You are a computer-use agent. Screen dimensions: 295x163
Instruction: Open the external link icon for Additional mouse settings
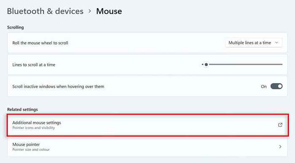click(280, 125)
